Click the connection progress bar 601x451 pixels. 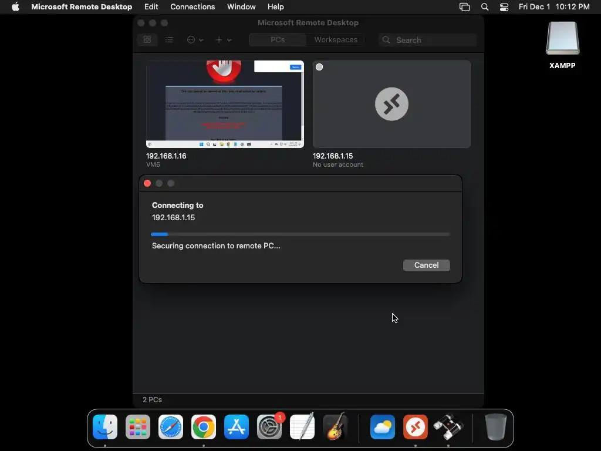point(300,234)
